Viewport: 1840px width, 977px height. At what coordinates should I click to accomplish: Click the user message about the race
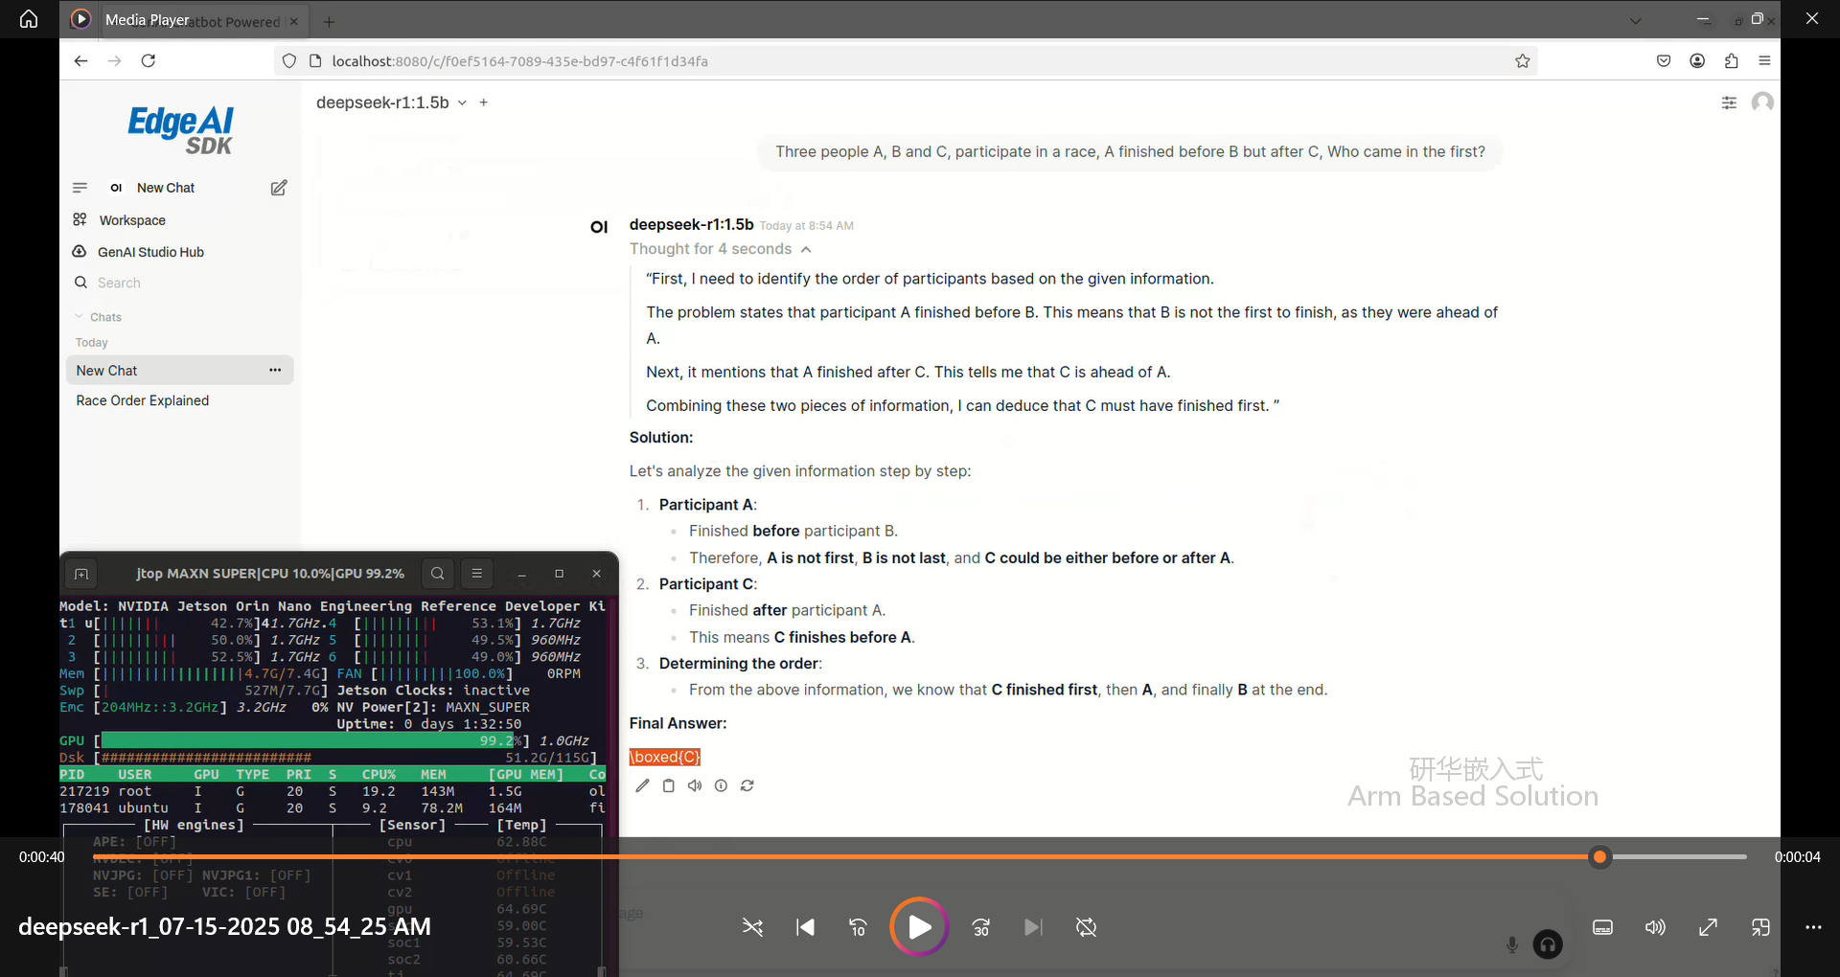[1130, 151]
